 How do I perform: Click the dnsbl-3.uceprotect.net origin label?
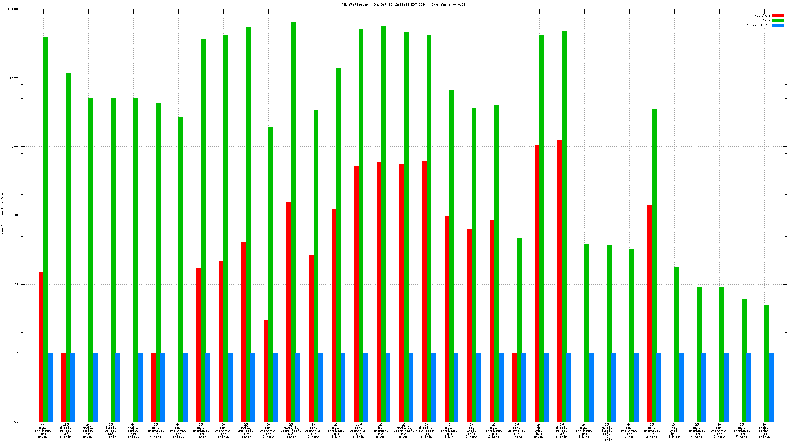coord(291,431)
